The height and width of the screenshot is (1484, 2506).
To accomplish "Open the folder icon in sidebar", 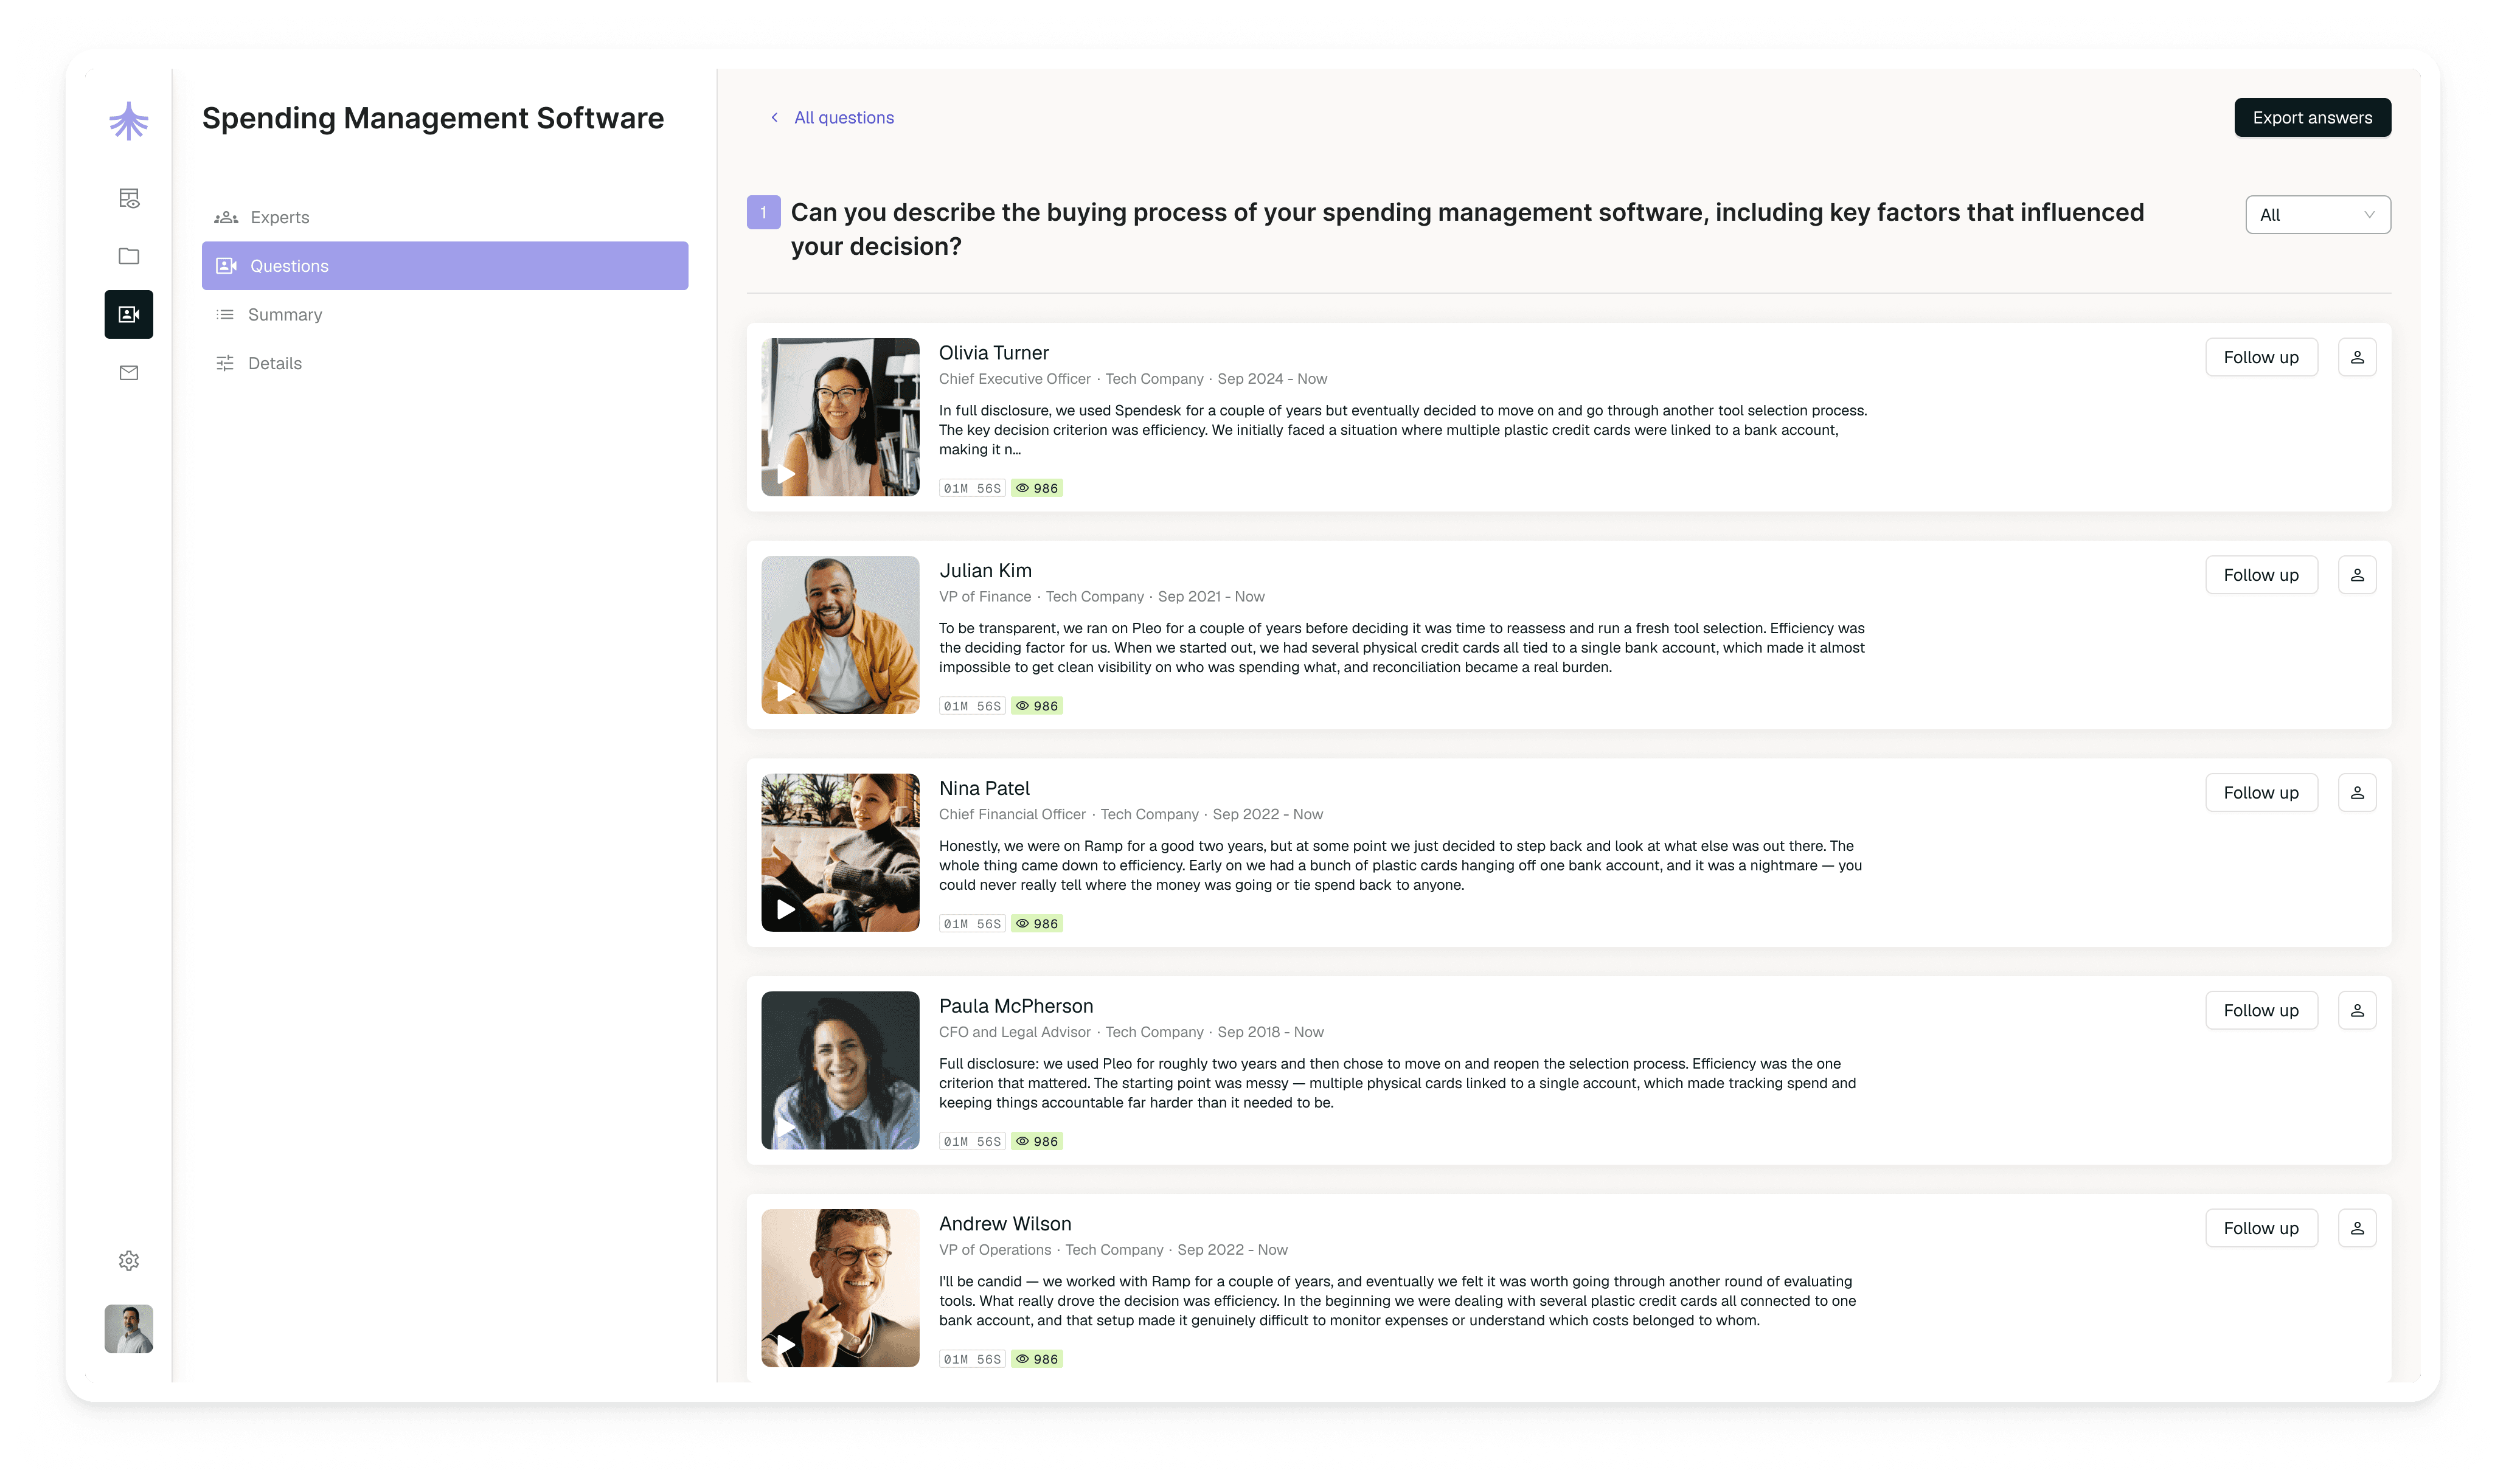I will click(x=128, y=256).
